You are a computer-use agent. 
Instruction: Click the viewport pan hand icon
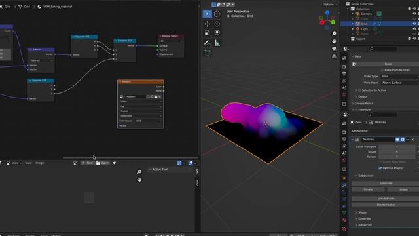click(x=334, y=41)
